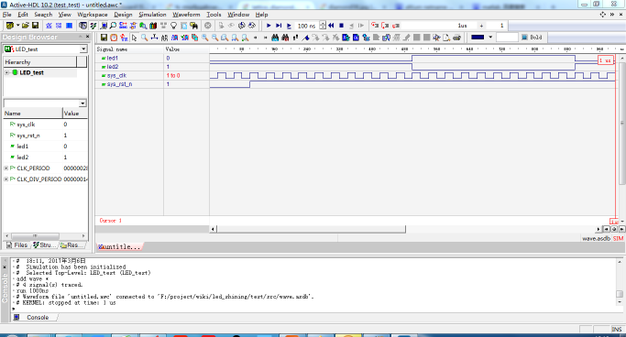Click the measurement cursor tool icon

pos(155,38)
